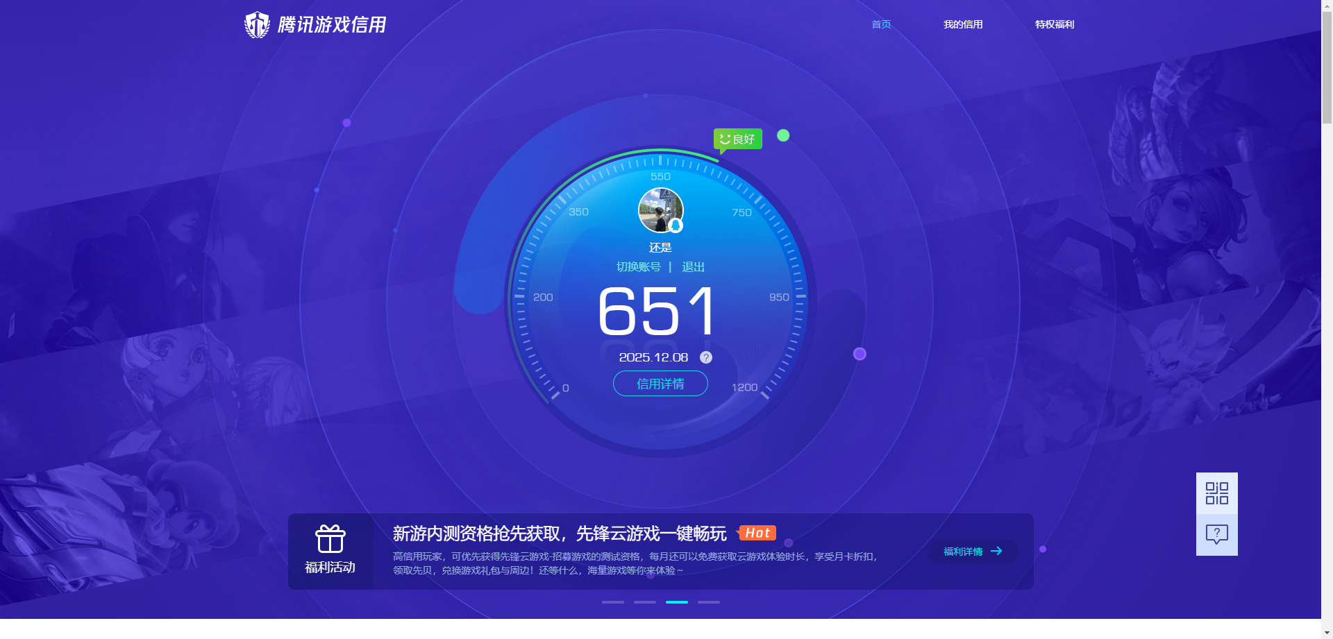The image size is (1333, 639).
Task: Switch to the 我的信用 tab
Action: [963, 24]
